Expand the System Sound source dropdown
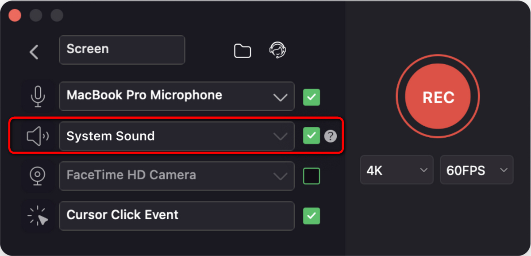This screenshot has width=531, height=256. [281, 136]
